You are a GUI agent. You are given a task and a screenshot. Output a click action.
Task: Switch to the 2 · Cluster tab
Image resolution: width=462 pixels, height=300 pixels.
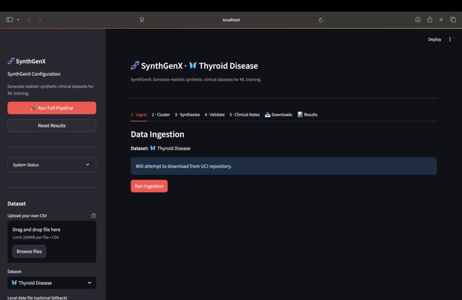coord(161,115)
